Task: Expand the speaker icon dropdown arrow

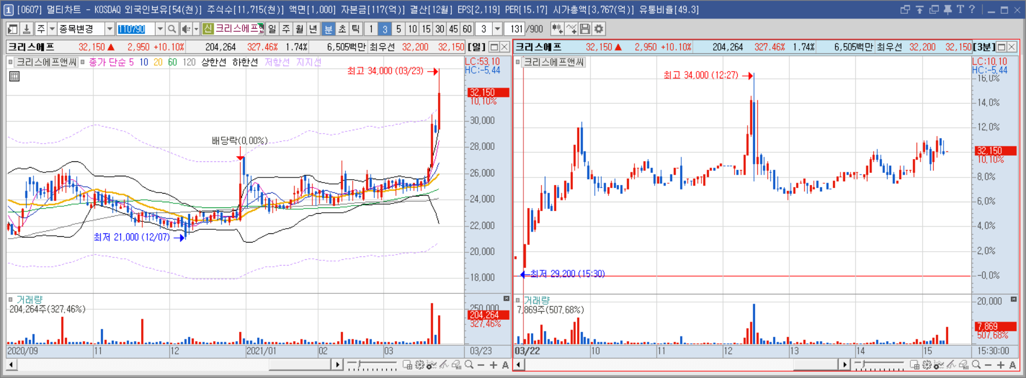Action: (197, 29)
